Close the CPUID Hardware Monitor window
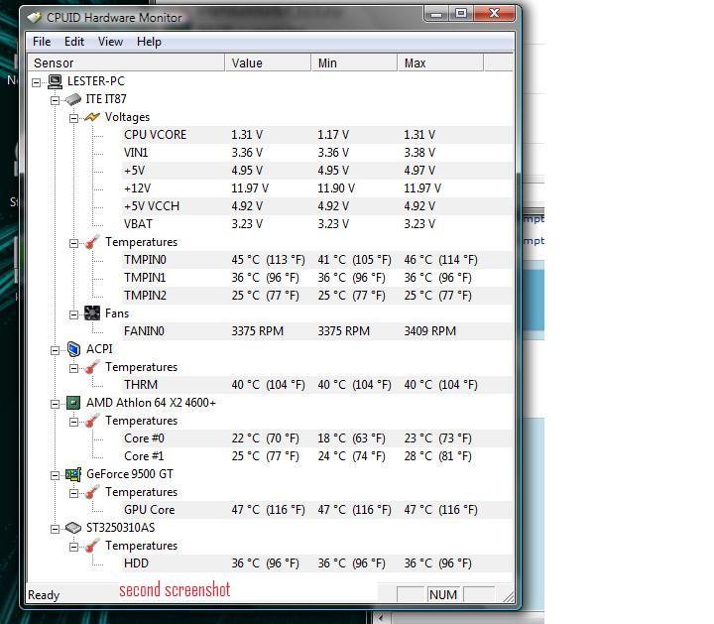 click(x=494, y=14)
